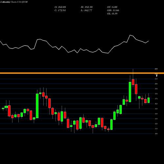Screen dimensions: 164x164
Task: Click the open price value O: 163.08
Action: point(60,7)
